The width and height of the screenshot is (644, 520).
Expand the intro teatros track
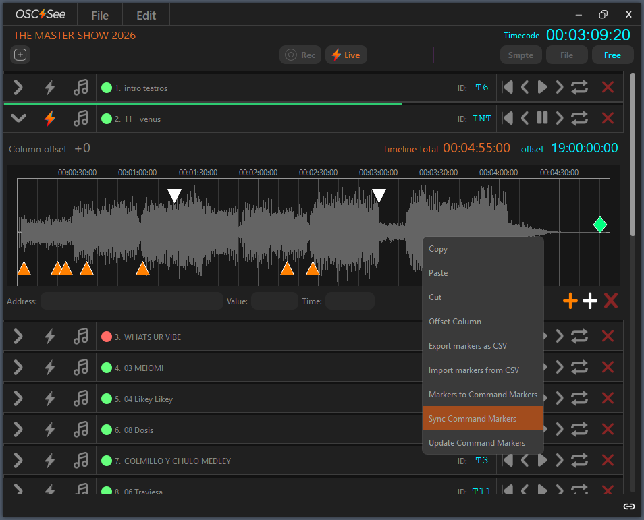pyautogui.click(x=18, y=88)
